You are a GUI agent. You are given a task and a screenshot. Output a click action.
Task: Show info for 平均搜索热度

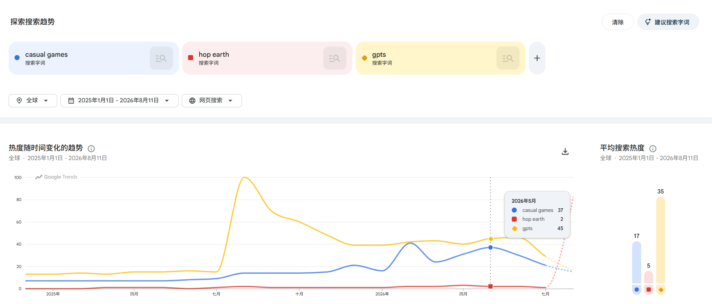(653, 149)
